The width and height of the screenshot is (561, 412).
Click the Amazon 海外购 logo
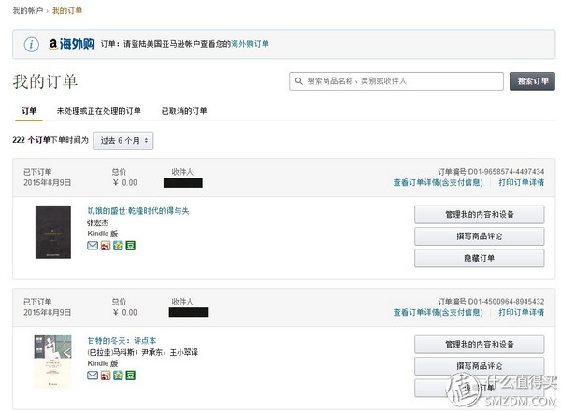click(x=72, y=44)
